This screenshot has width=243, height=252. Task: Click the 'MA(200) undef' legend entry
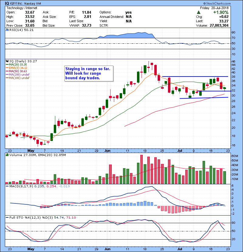click(x=18, y=75)
